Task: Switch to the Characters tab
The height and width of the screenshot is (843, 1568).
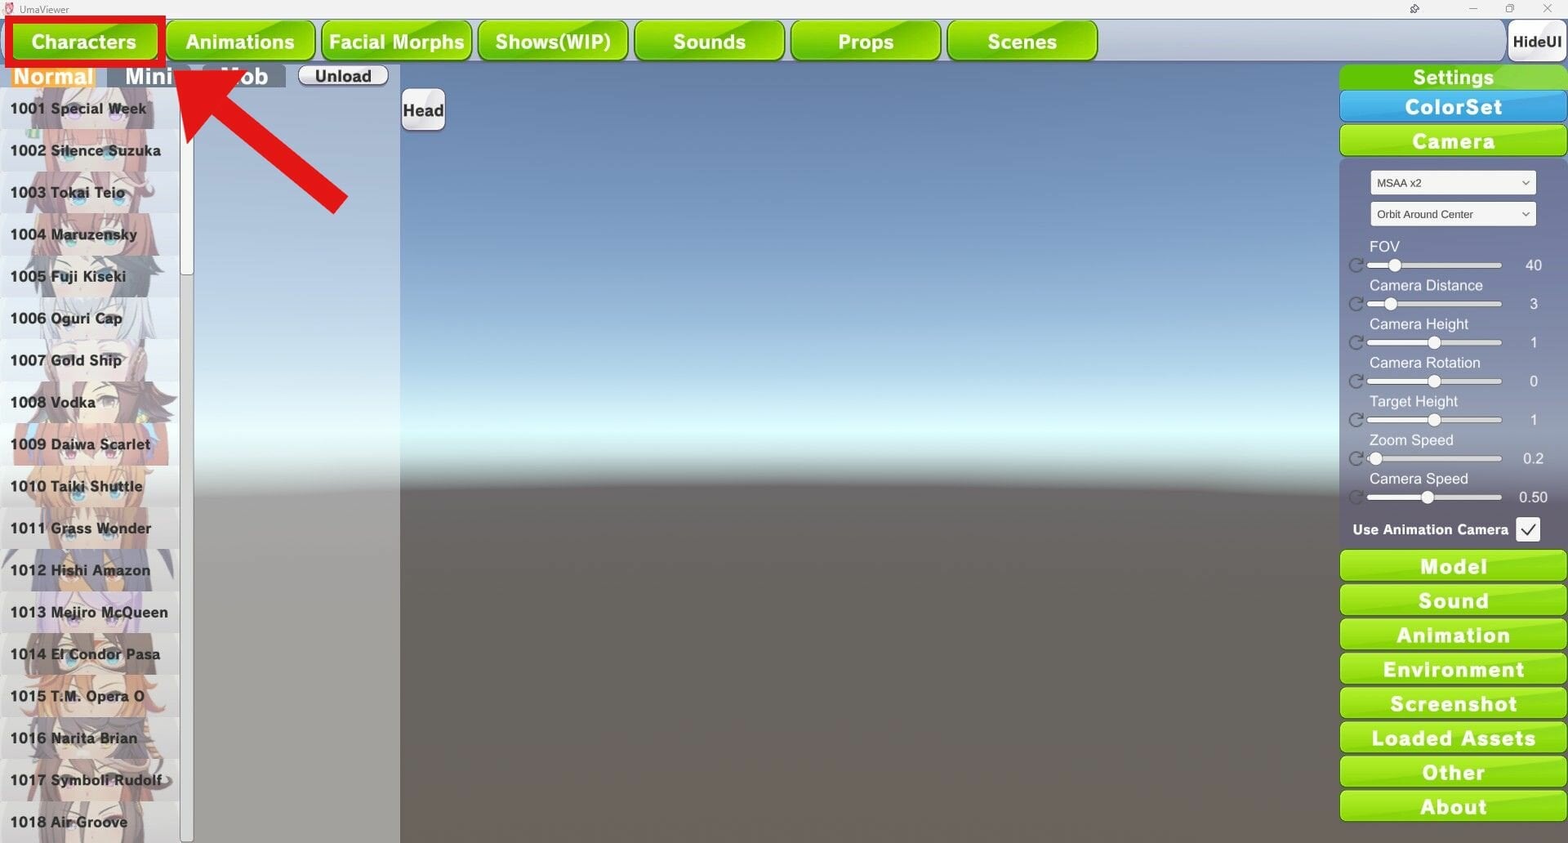Action: (84, 41)
